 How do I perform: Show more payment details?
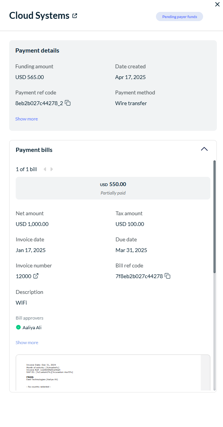click(26, 119)
